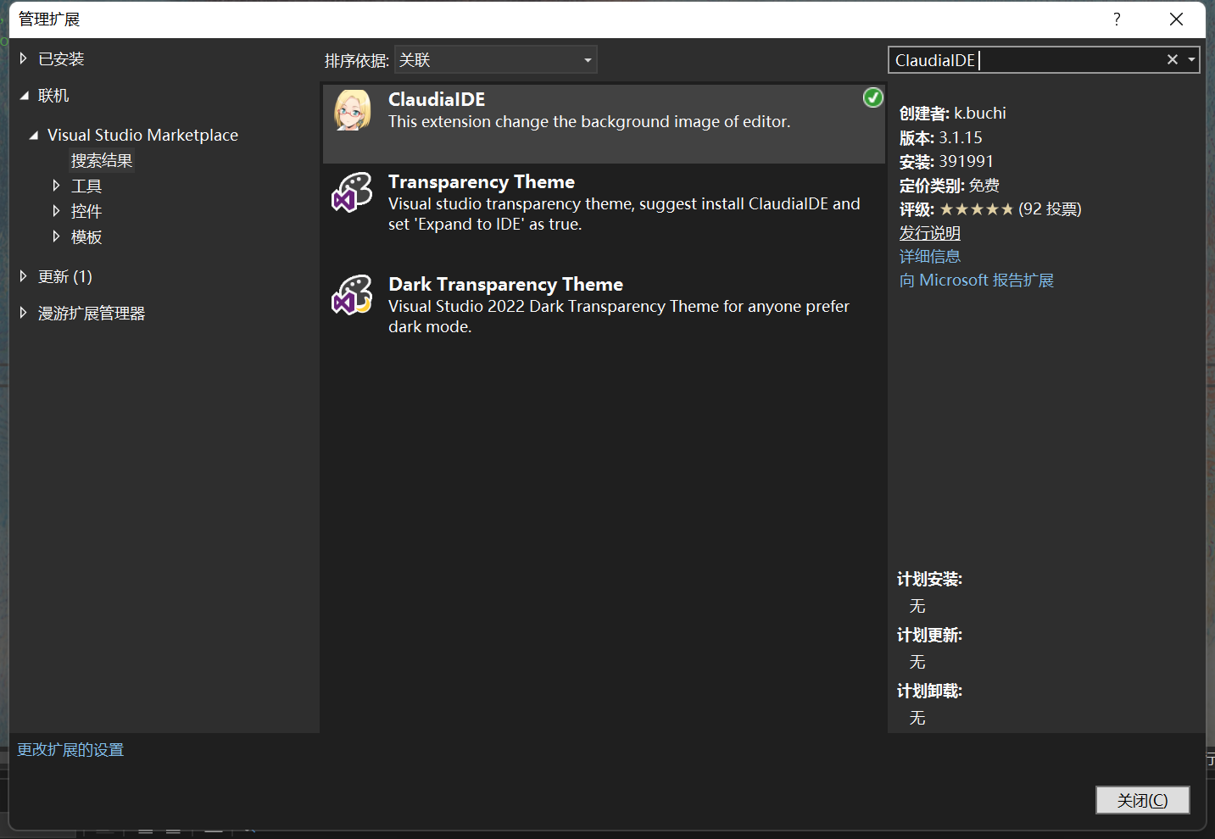Image resolution: width=1215 pixels, height=839 pixels.
Task: Open the search box history dropdown arrow
Action: coord(1191,59)
